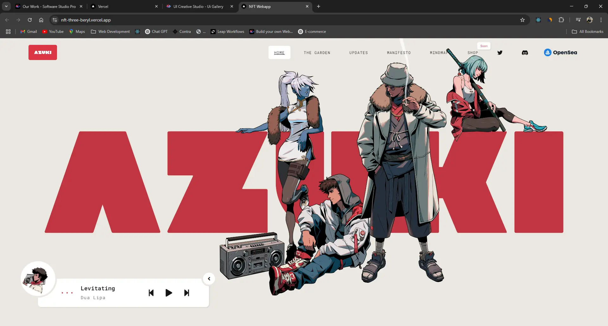The width and height of the screenshot is (608, 326).
Task: Open the Build your own Web bookmark
Action: tap(271, 32)
